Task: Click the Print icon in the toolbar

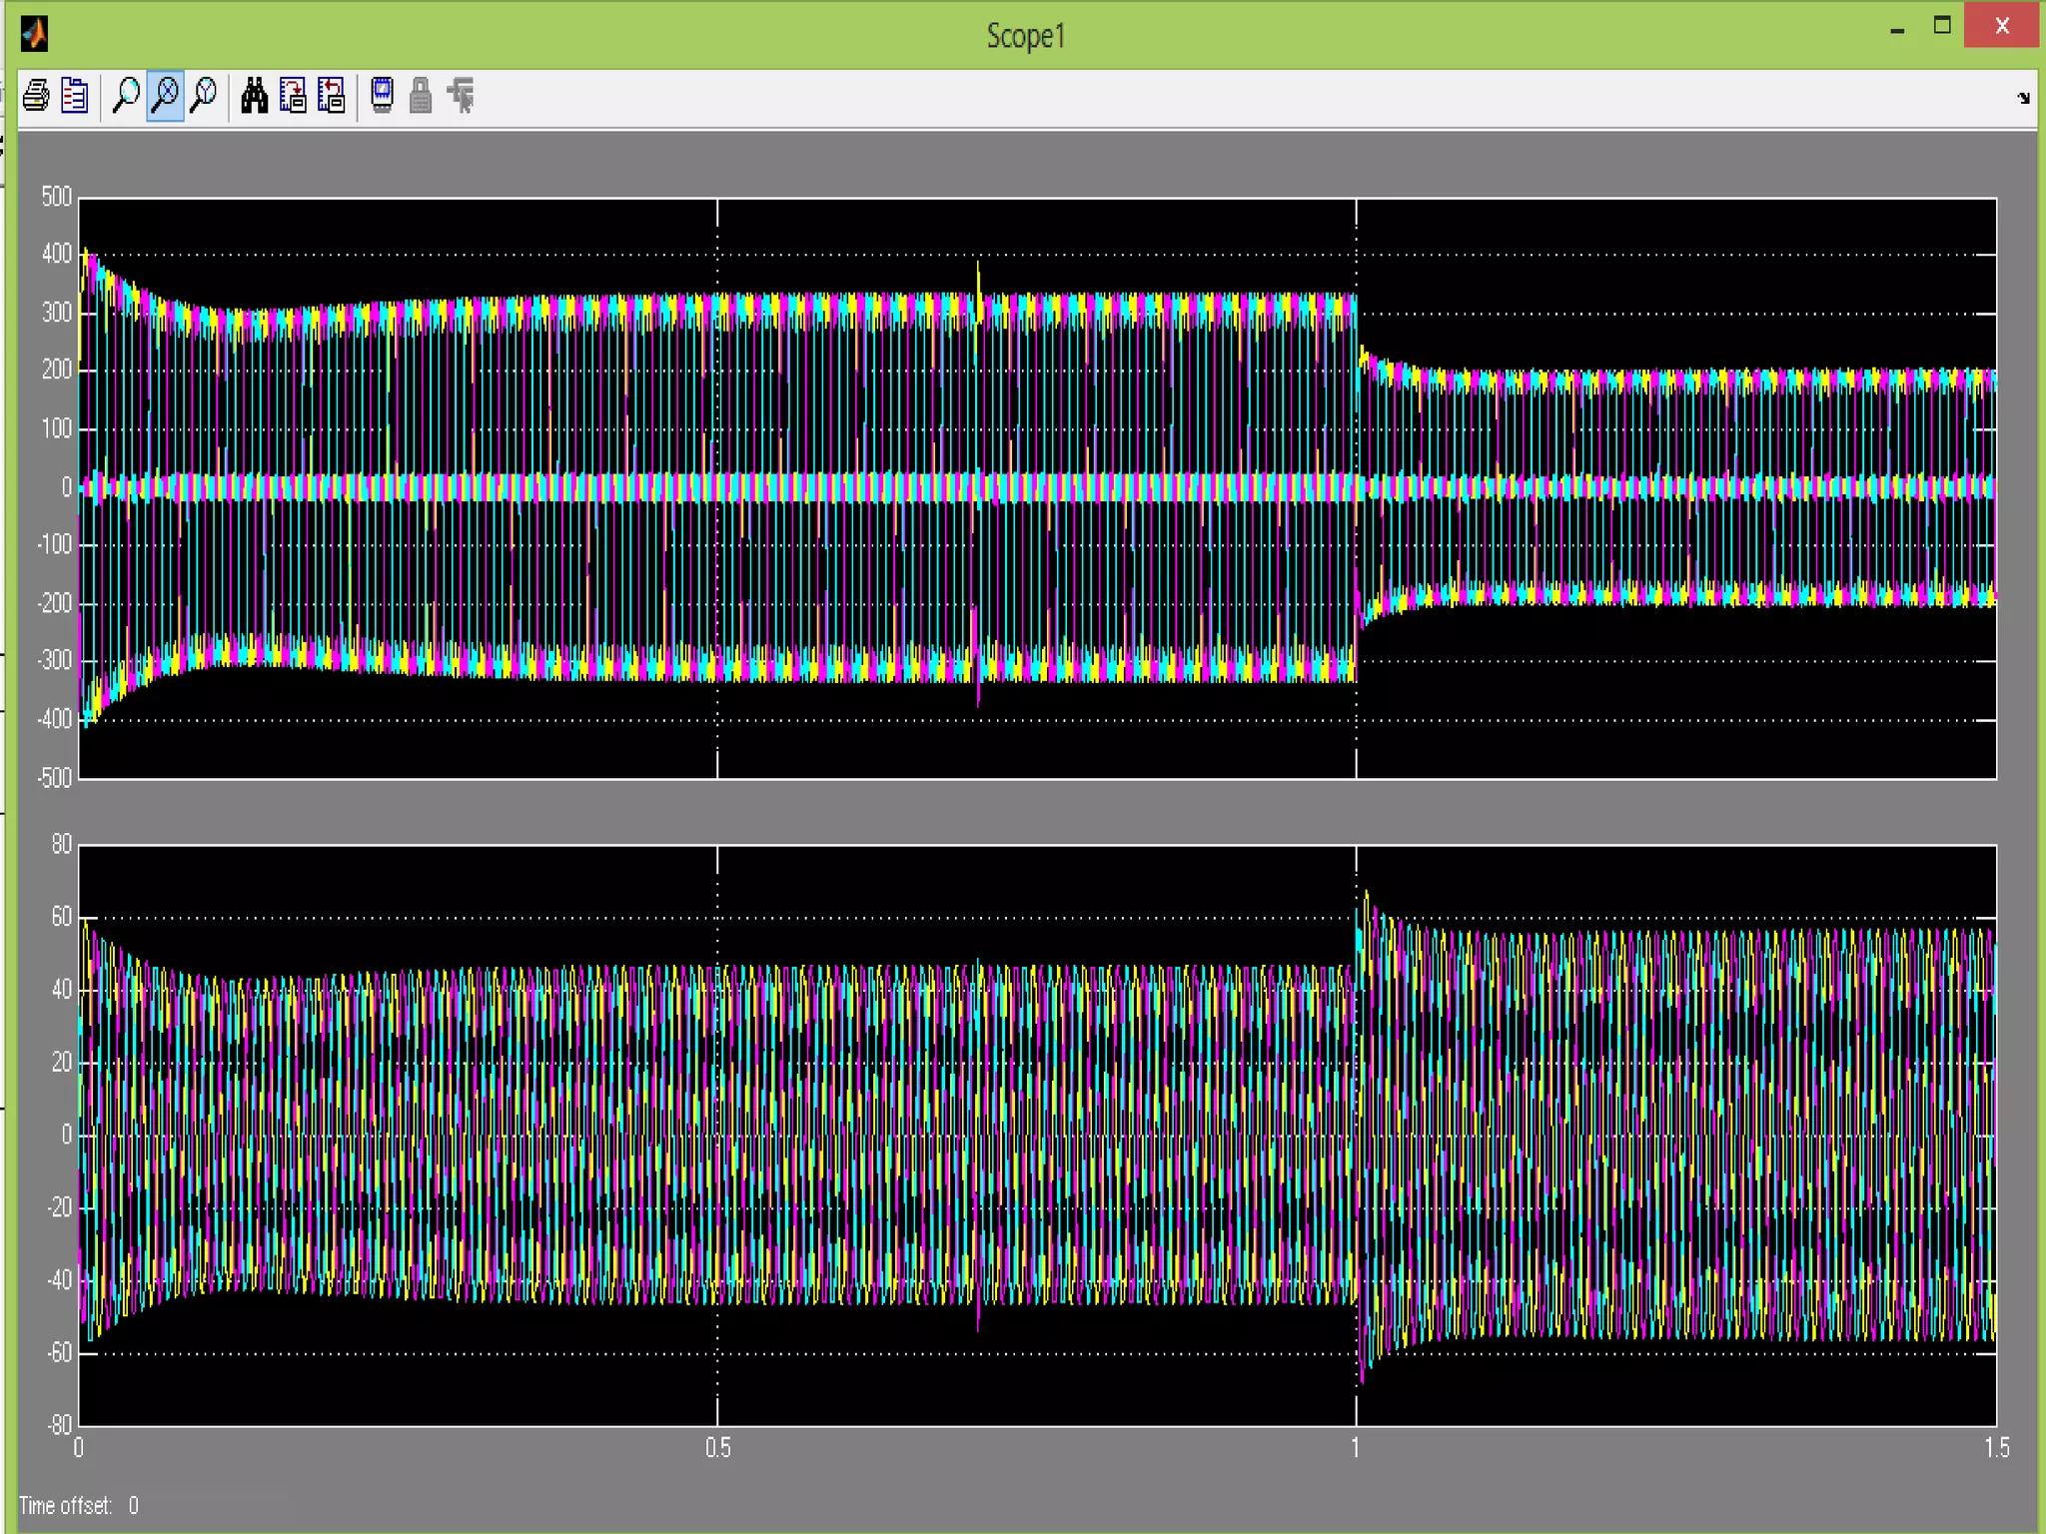Action: 36,96
